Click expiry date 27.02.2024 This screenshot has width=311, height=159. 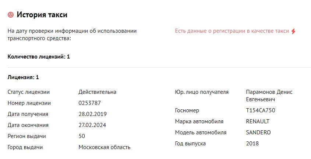click(x=92, y=125)
